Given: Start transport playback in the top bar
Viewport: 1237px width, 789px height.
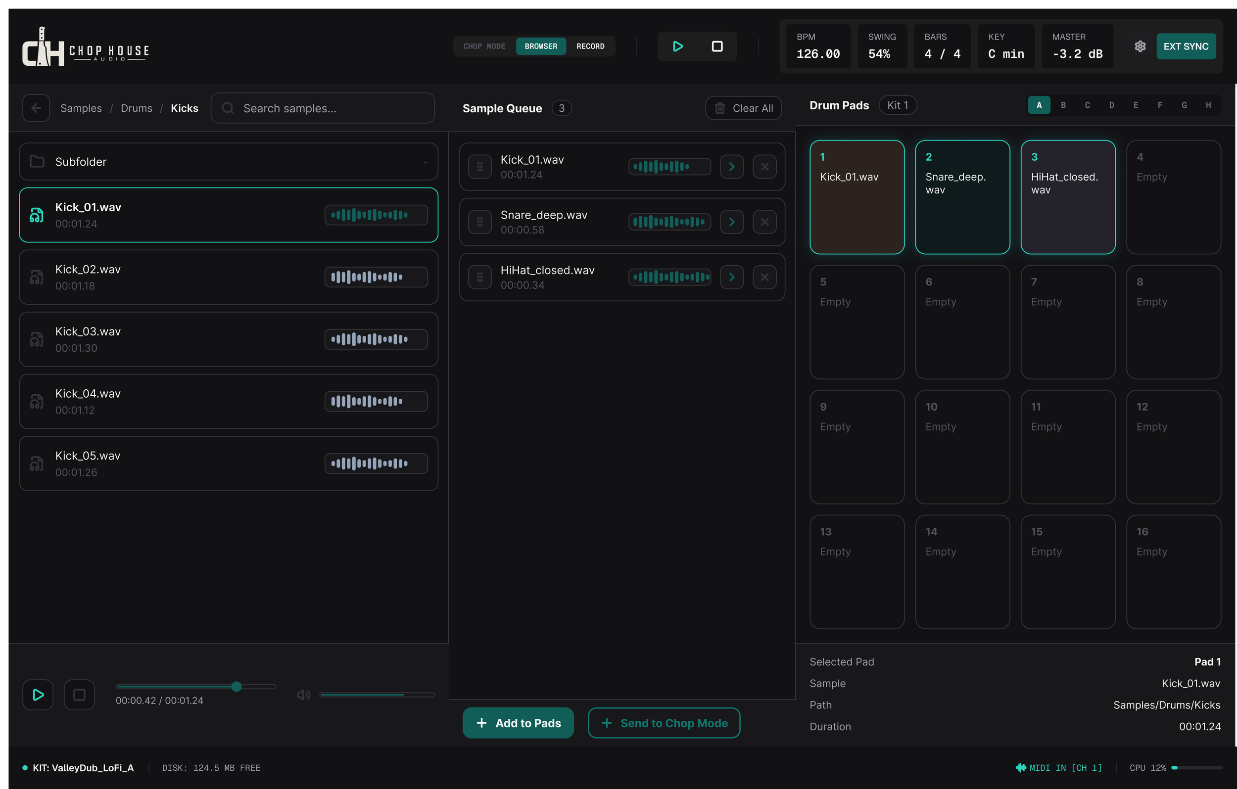Looking at the screenshot, I should pyautogui.click(x=677, y=46).
